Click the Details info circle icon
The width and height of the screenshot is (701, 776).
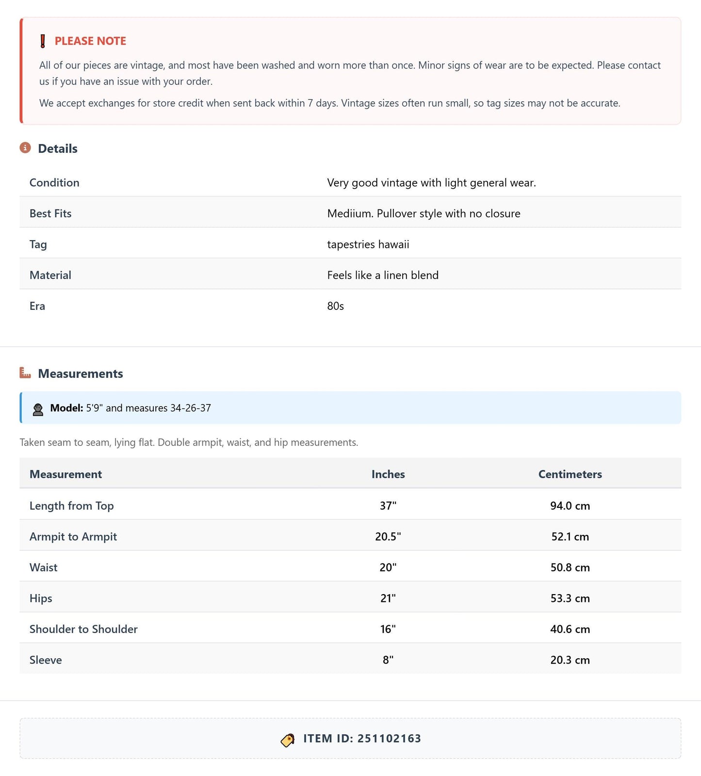click(25, 147)
